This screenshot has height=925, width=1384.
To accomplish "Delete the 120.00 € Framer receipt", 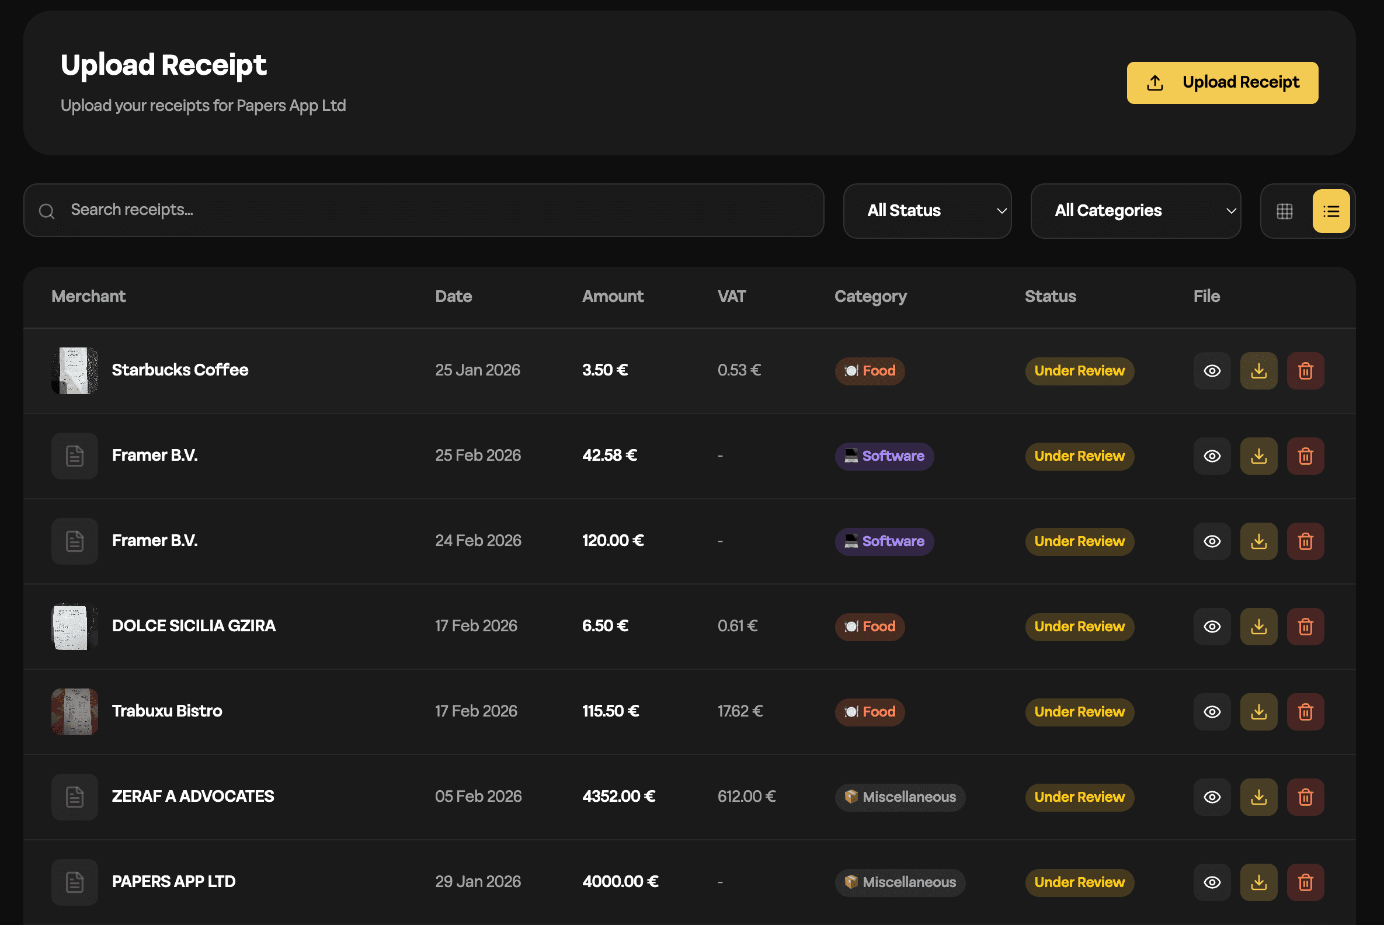I will 1305,541.
